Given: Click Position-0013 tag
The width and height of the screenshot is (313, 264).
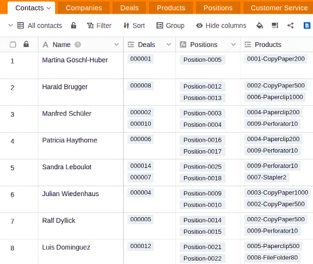Looking at the screenshot, I should pos(202,98).
